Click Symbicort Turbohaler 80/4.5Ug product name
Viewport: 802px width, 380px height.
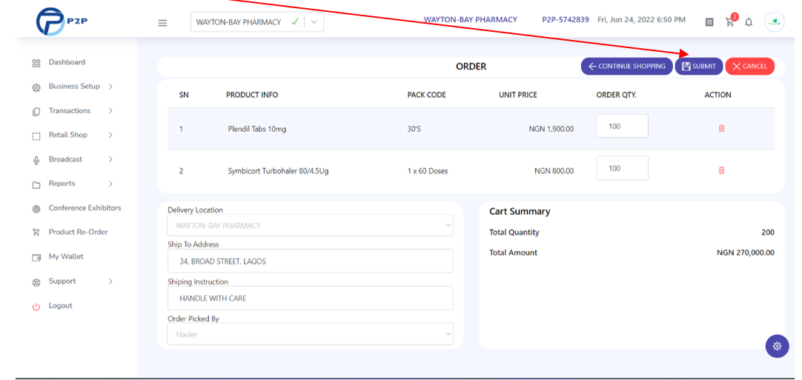tap(278, 171)
